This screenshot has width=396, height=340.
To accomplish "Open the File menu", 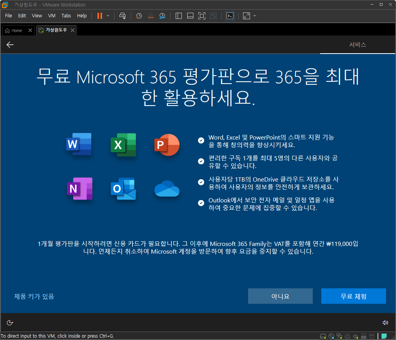I will [x=8, y=16].
